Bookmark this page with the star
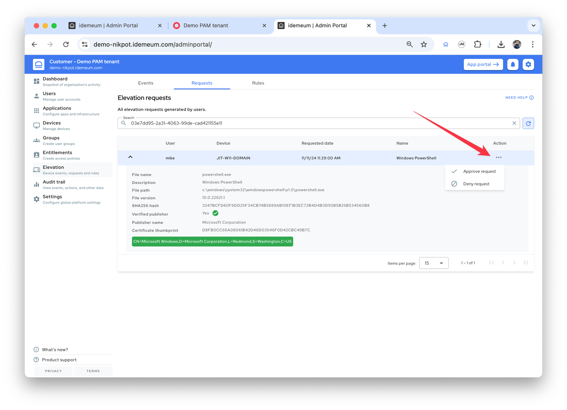Screen dimensions: 567x410 coord(424,44)
